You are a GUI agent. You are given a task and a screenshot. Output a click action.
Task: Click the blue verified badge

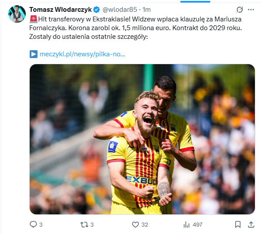(x=96, y=10)
